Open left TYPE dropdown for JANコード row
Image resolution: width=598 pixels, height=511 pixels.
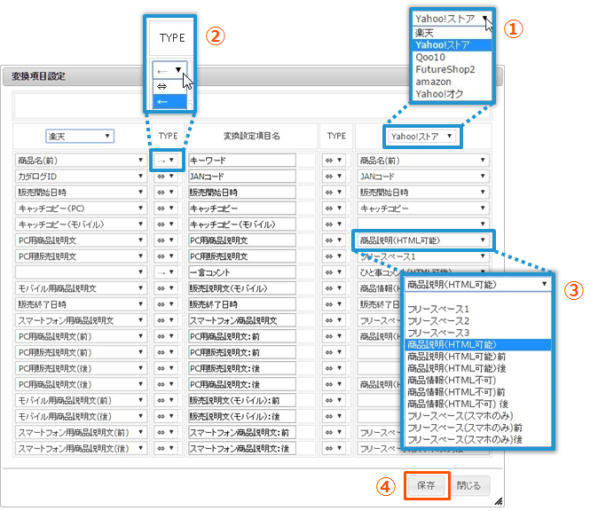[166, 177]
